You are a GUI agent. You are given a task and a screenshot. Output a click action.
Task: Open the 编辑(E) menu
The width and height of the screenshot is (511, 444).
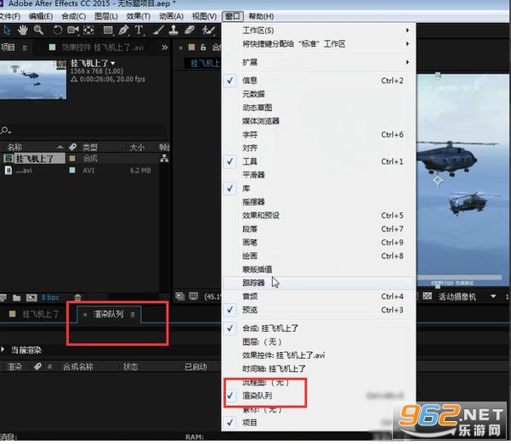pyautogui.click(x=41, y=16)
